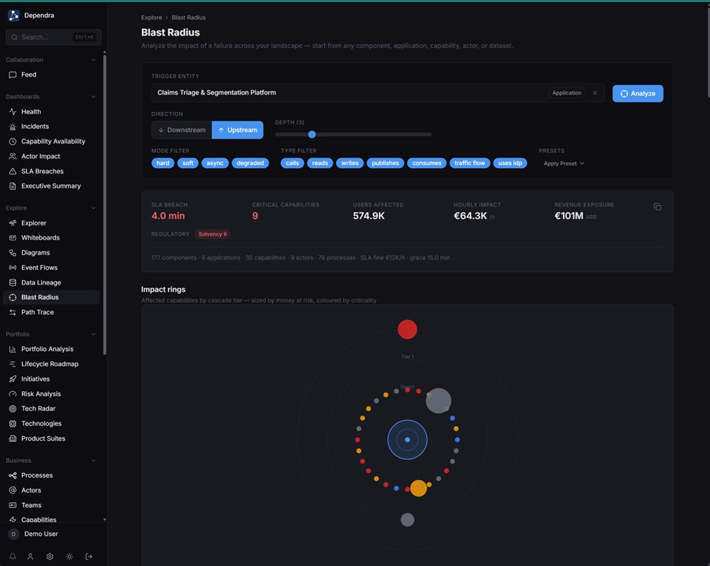Click the Diagrams icon
Image resolution: width=710 pixels, height=566 pixels.
coord(13,253)
